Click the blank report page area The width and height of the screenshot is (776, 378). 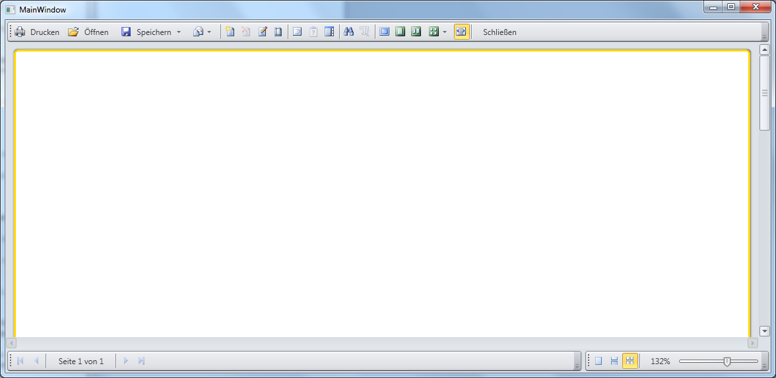(x=382, y=194)
